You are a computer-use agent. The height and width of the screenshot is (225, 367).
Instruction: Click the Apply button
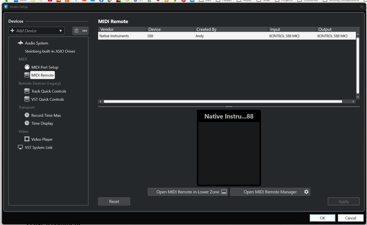344,201
